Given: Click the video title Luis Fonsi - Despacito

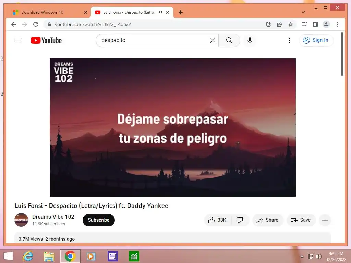Looking at the screenshot, I should 91,206.
